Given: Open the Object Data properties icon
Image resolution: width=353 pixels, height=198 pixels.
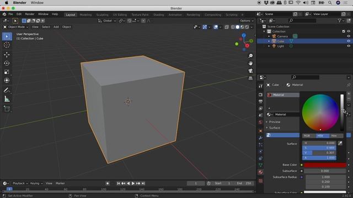Looking at the screenshot, I should pos(260,165).
